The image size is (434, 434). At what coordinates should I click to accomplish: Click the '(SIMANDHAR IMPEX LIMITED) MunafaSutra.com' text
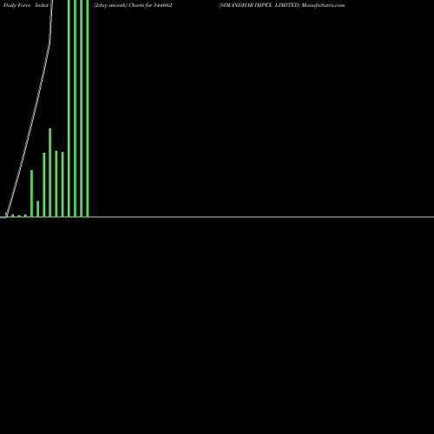[x=281, y=5]
